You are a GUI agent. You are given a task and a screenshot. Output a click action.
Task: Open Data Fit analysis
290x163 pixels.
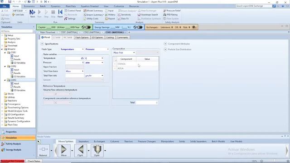[123, 19]
